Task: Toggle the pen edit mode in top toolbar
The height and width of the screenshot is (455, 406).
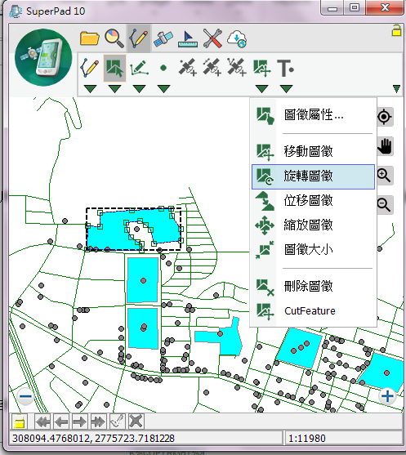Action: tap(139, 38)
